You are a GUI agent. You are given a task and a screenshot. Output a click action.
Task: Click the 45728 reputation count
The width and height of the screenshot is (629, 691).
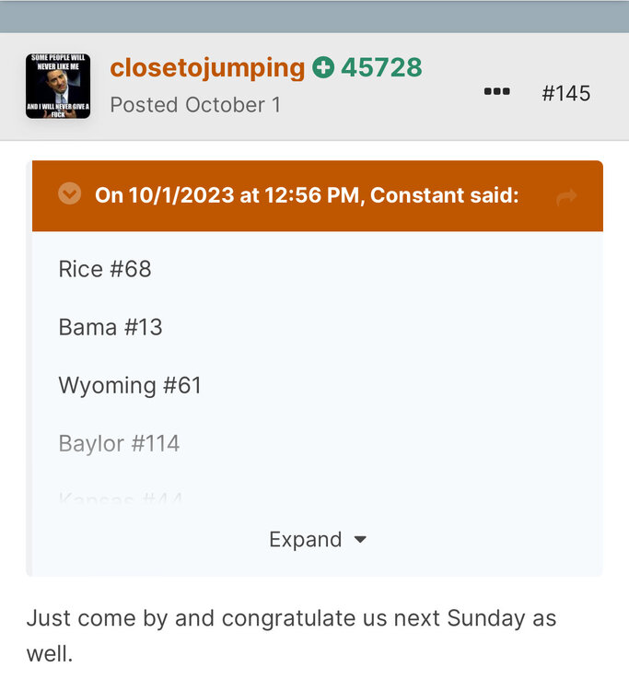[x=381, y=67]
